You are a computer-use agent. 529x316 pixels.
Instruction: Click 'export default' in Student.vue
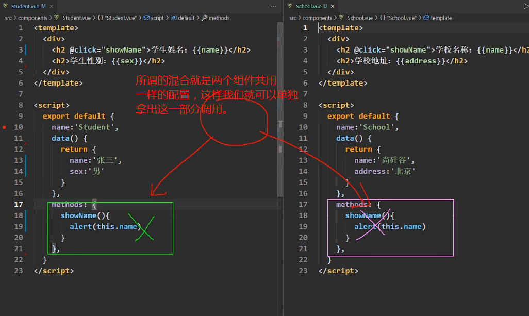pyautogui.click(x=74, y=116)
